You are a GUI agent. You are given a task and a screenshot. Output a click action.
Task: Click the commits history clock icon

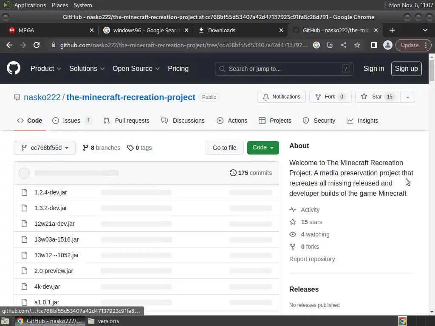point(233,173)
